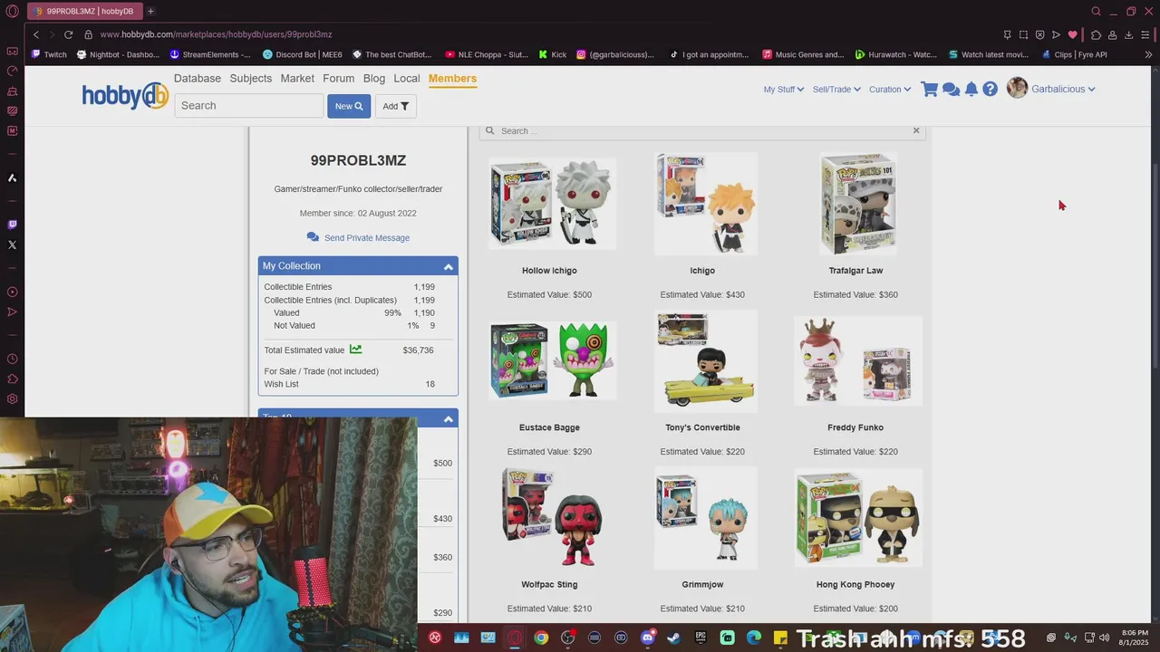
Task: Open the help question mark icon
Action: [991, 89]
